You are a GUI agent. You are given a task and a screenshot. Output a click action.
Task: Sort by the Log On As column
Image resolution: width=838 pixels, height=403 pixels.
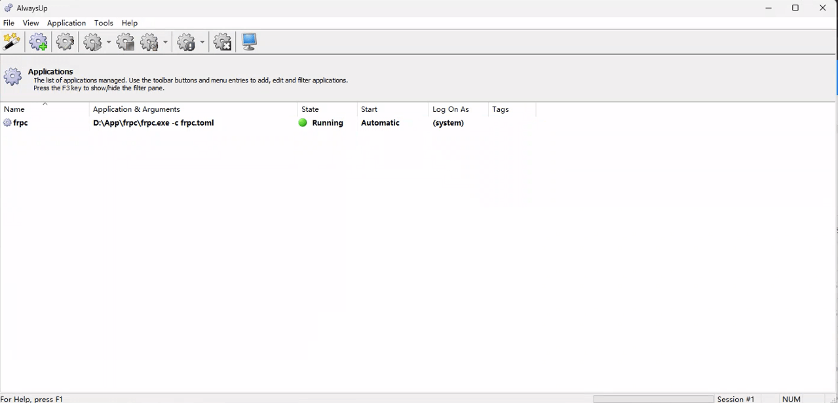458,109
